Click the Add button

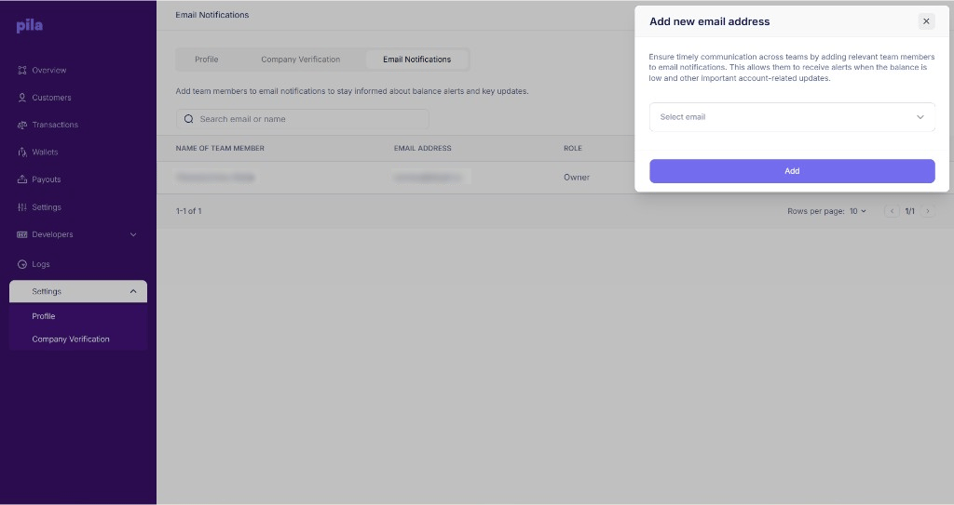point(792,171)
